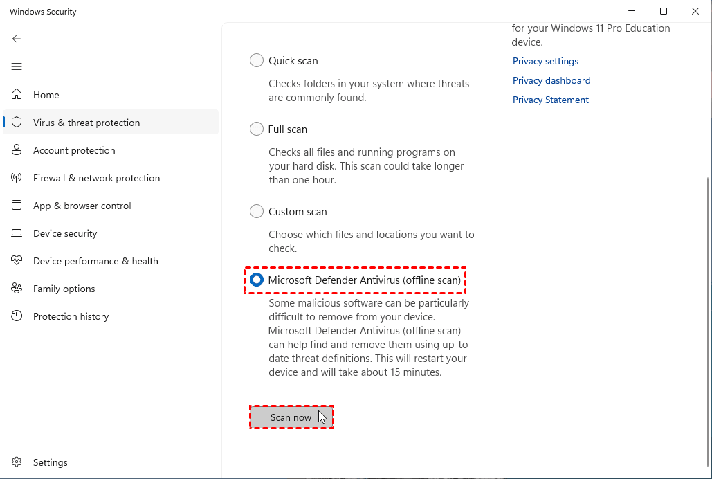This screenshot has width=712, height=479.
Task: Select the Quick scan radio button
Action: point(257,61)
